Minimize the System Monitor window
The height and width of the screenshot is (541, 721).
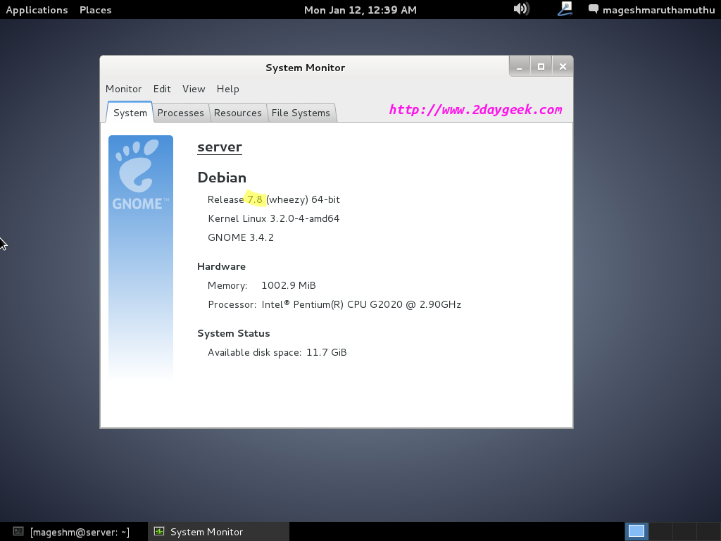(520, 67)
